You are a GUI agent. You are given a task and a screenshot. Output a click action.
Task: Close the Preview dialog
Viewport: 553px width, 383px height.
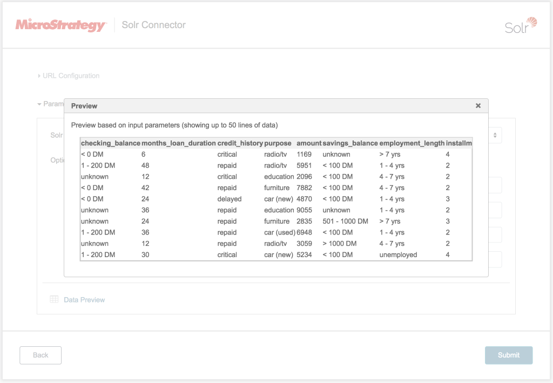pos(478,106)
